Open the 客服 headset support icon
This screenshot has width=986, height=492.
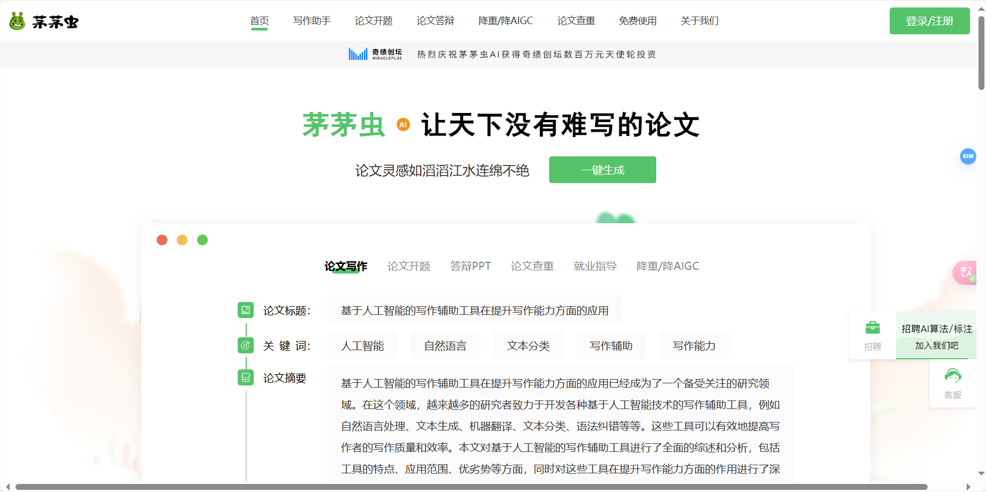(952, 376)
